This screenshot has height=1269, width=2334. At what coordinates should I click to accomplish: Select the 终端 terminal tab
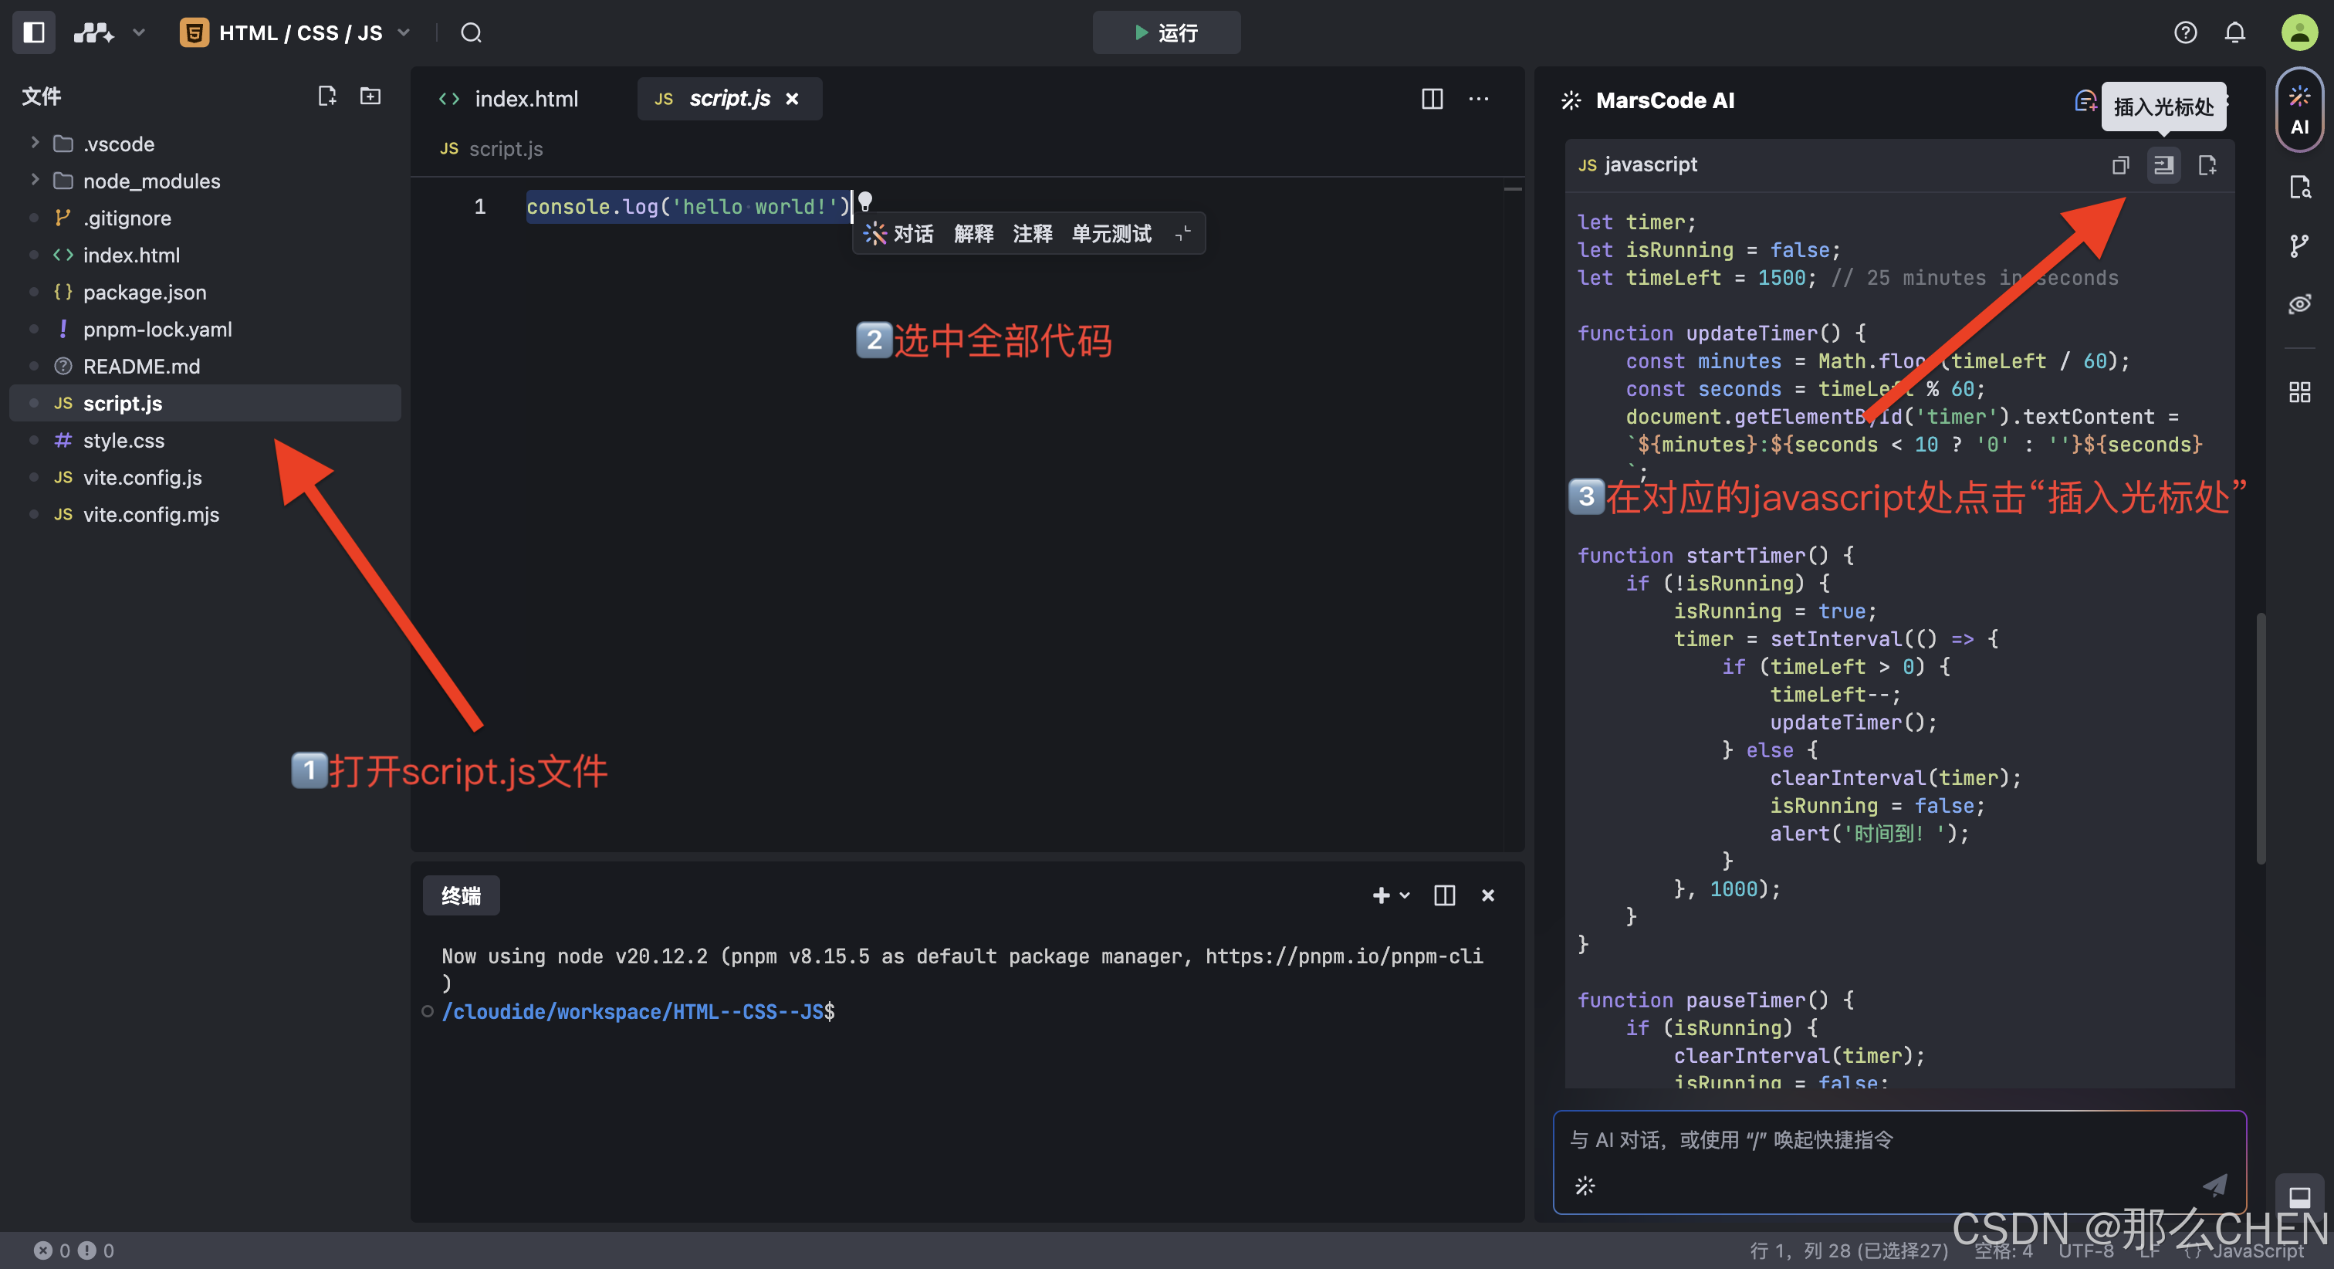pyautogui.click(x=460, y=895)
